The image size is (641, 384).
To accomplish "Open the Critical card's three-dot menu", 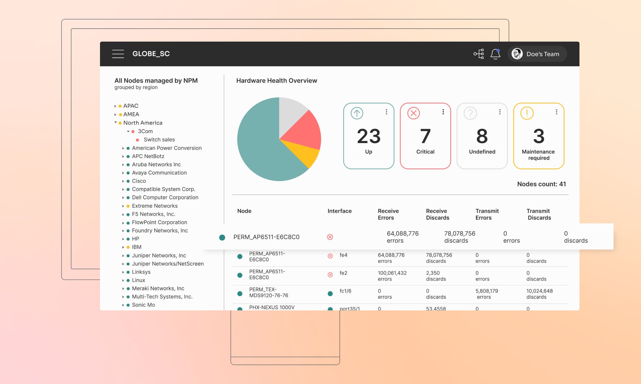I will (443, 112).
